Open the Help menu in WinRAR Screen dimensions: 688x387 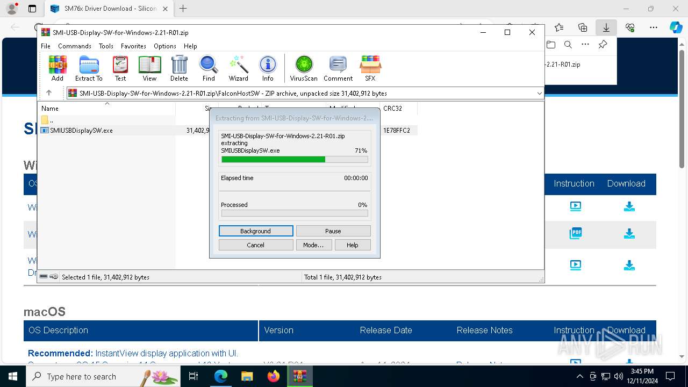pos(190,46)
